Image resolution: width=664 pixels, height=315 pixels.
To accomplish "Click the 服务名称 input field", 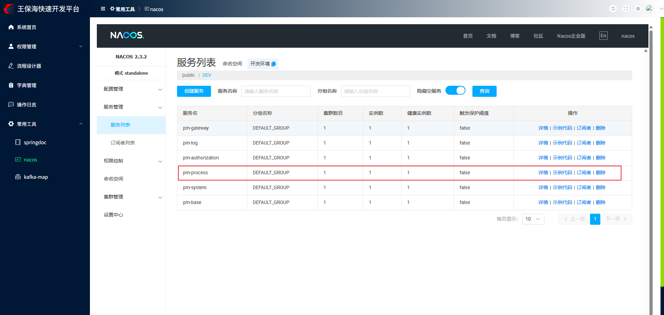I will pyautogui.click(x=276, y=91).
